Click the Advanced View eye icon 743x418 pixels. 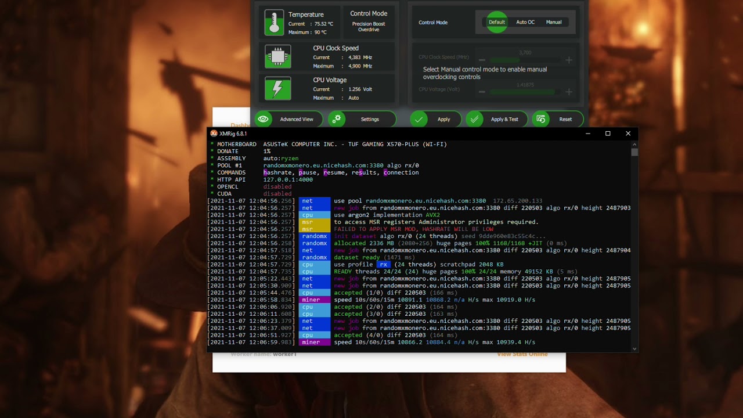point(264,119)
